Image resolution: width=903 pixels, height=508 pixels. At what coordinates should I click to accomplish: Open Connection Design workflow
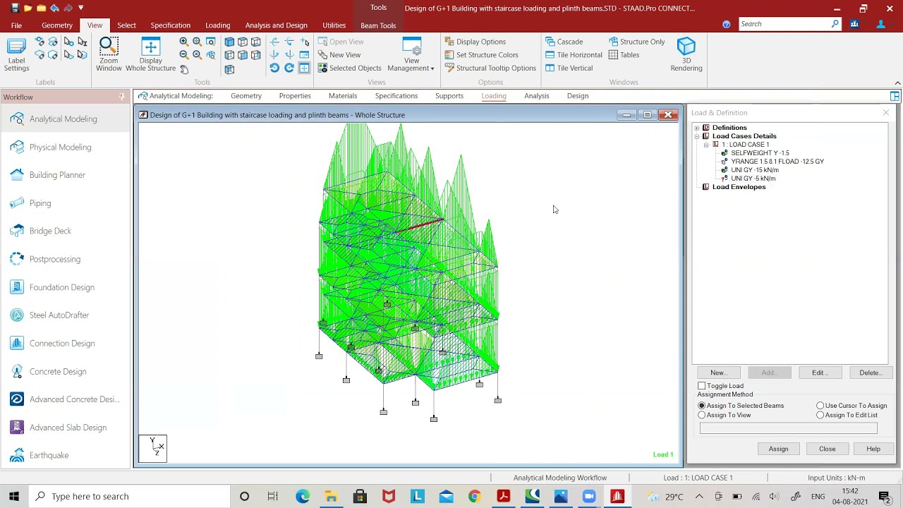(61, 344)
